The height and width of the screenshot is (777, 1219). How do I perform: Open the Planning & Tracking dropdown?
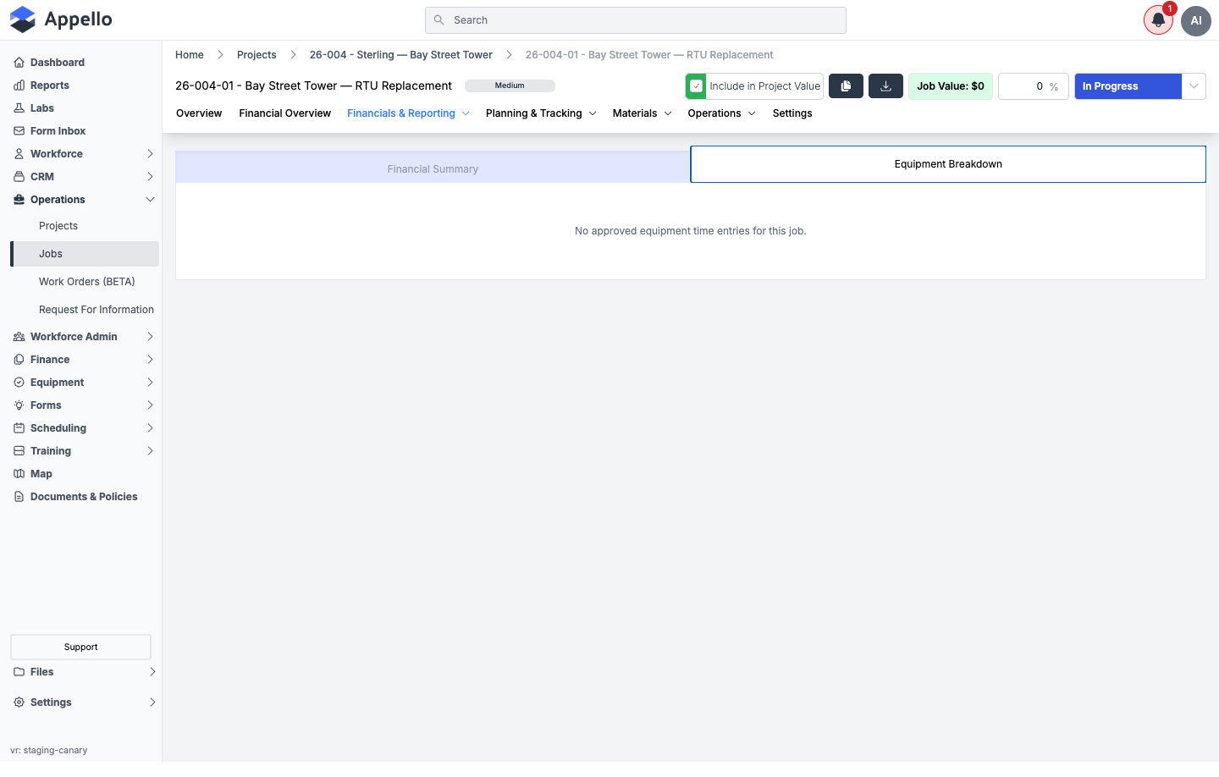541,113
